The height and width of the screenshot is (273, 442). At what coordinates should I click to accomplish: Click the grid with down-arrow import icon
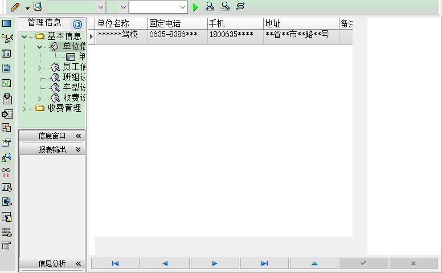[7, 99]
